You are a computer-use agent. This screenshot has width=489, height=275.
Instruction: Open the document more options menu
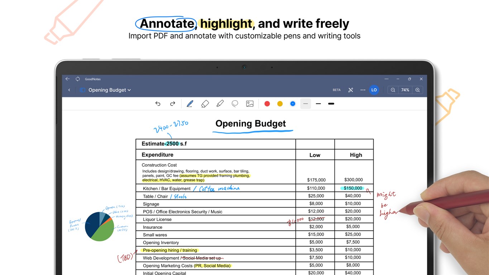coord(363,90)
